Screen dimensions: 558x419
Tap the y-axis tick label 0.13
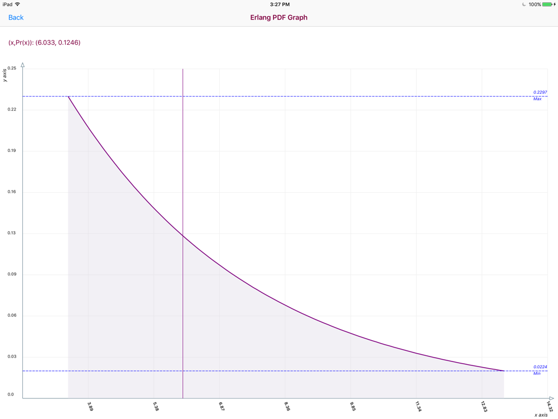(x=12, y=233)
